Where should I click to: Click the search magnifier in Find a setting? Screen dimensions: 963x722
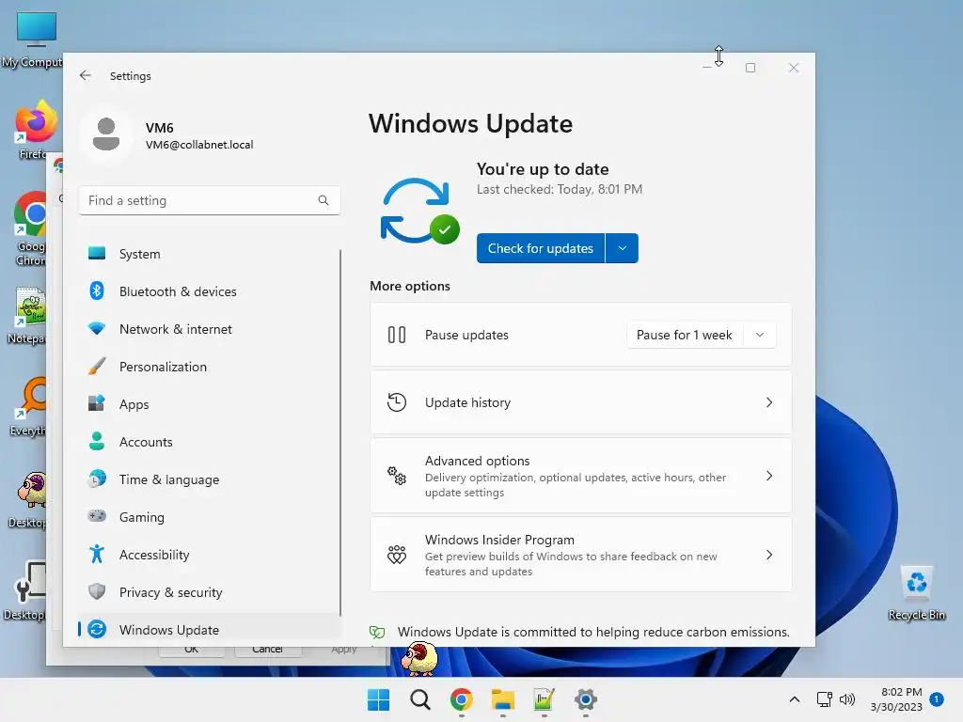pos(324,200)
